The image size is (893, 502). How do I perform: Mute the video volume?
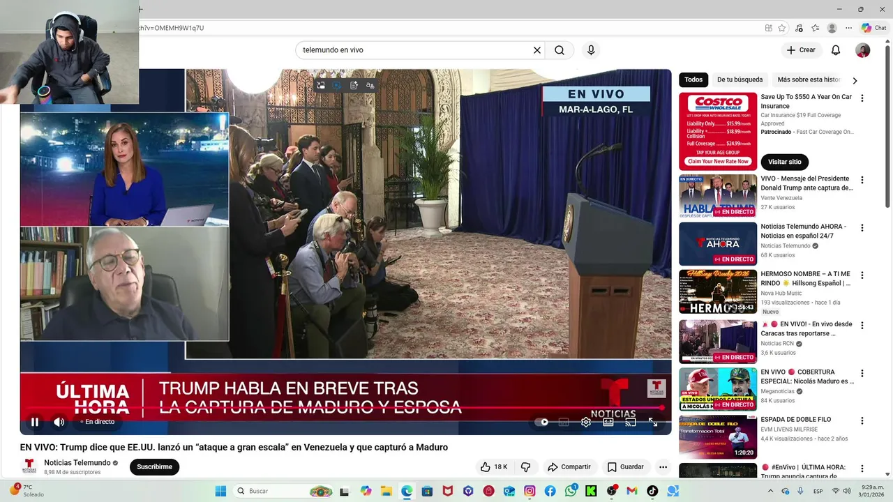[x=59, y=422]
